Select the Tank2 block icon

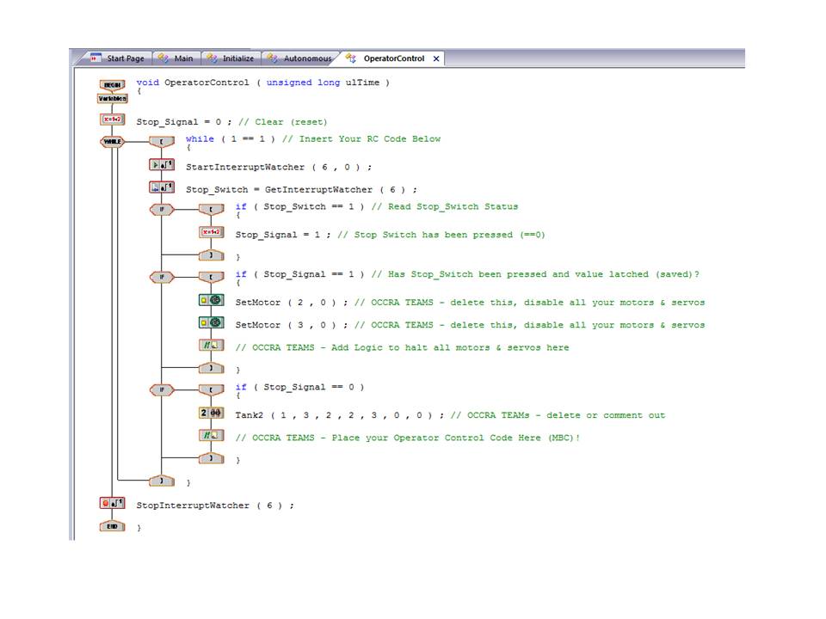(211, 414)
